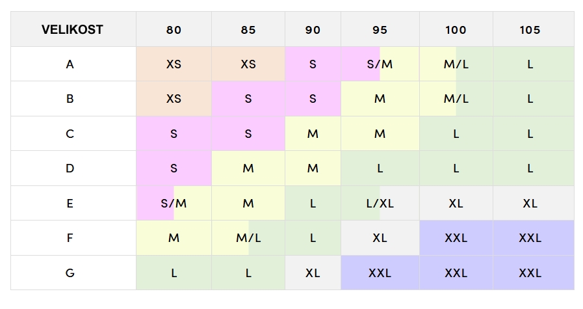Click the row label F
Screen dimensions: 583x309
click(x=70, y=238)
